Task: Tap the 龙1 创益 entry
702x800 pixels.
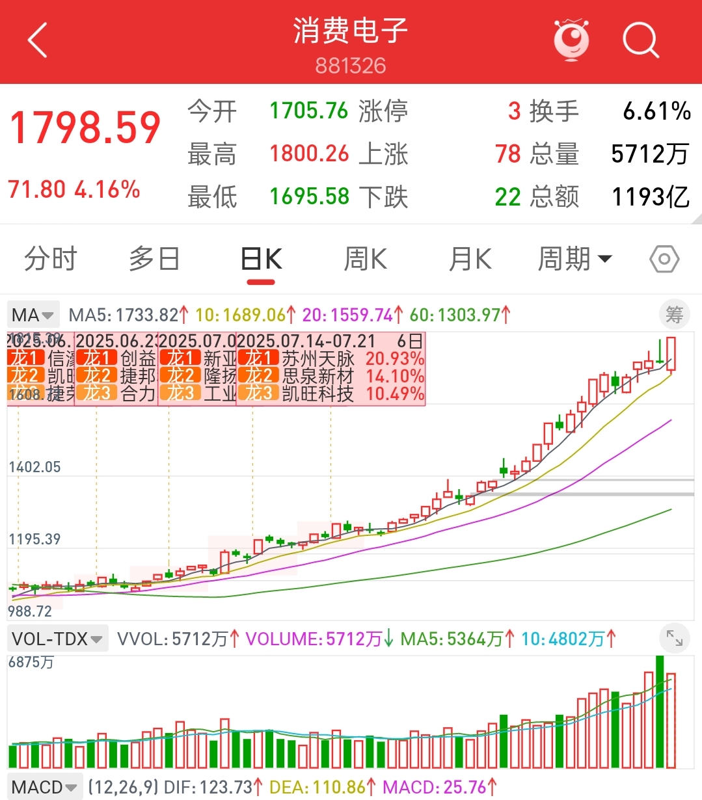Action: tap(116, 358)
